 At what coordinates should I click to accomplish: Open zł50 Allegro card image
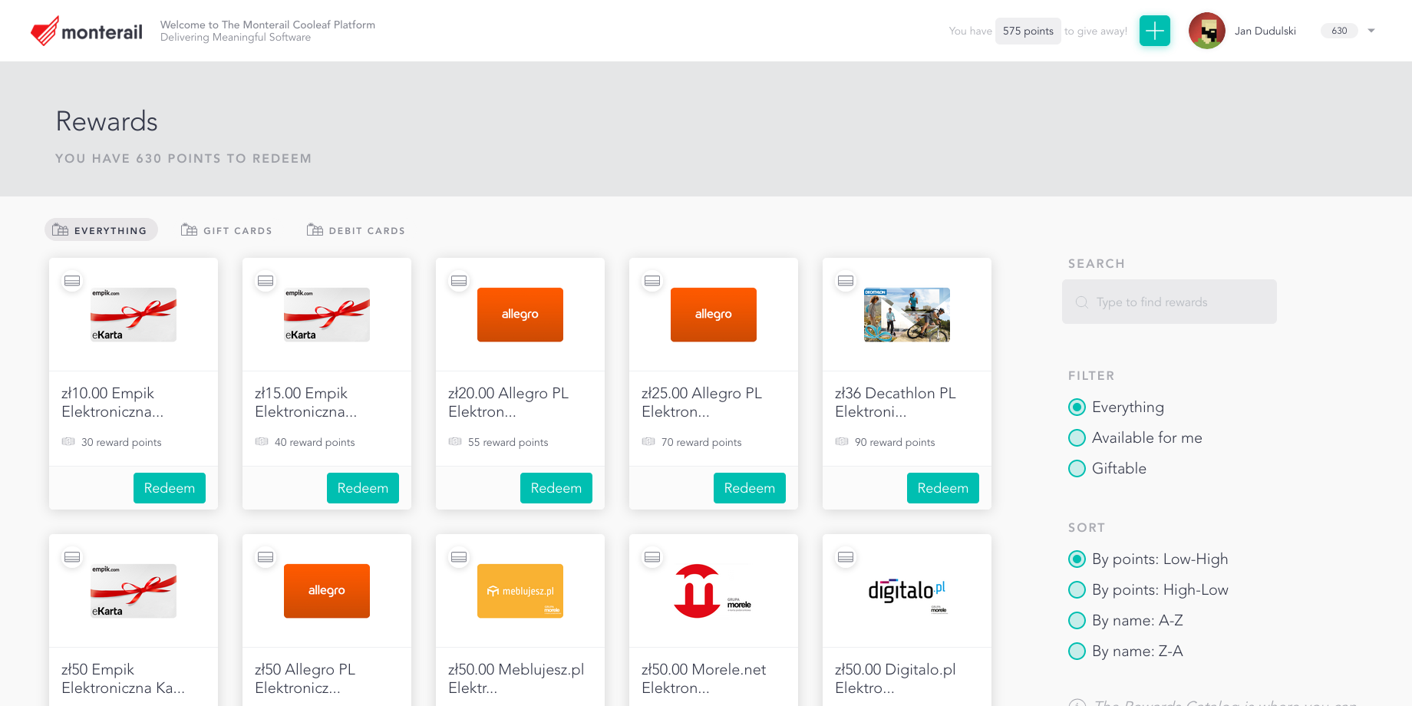(327, 591)
